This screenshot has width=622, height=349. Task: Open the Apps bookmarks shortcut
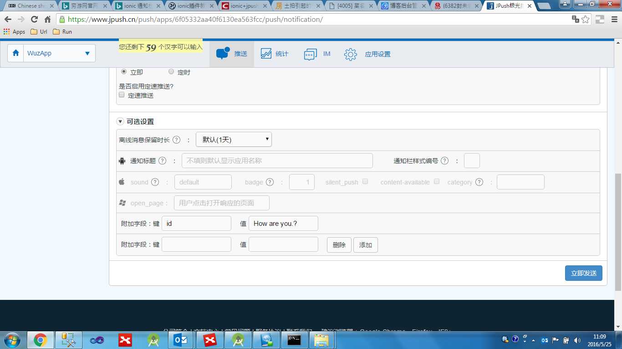pyautogui.click(x=14, y=32)
